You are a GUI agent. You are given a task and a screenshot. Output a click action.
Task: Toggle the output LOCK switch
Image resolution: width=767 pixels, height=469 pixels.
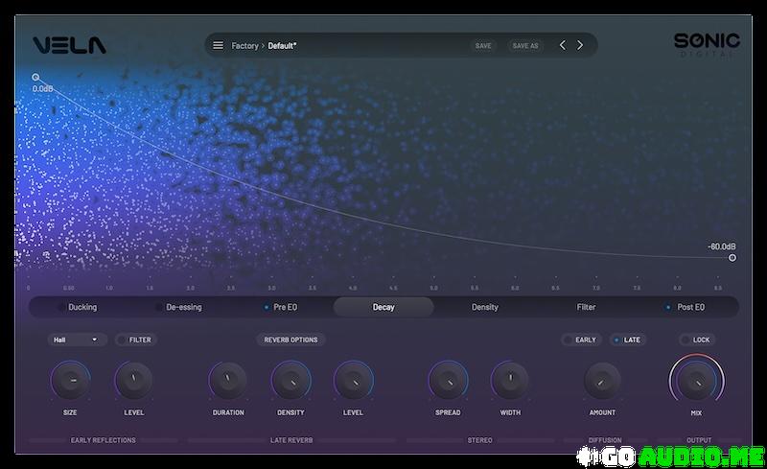click(x=697, y=340)
